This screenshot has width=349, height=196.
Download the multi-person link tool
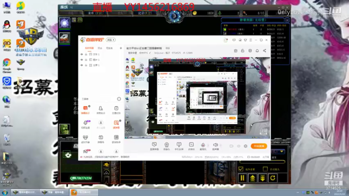101,125
